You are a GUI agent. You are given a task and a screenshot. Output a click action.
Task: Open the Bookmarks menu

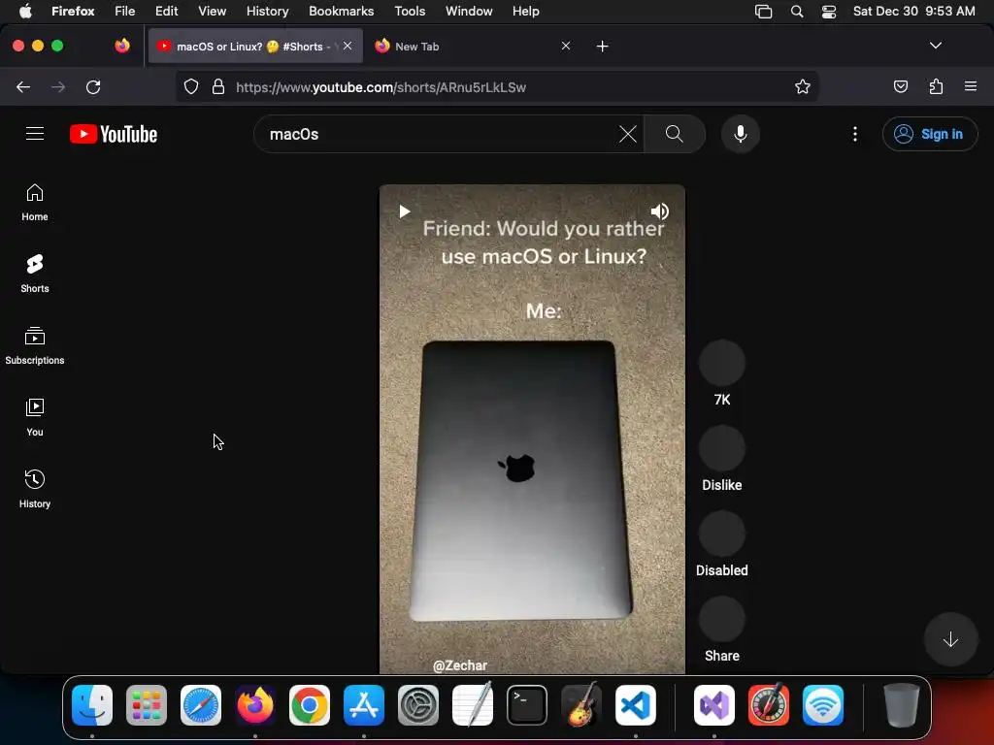coord(341,11)
